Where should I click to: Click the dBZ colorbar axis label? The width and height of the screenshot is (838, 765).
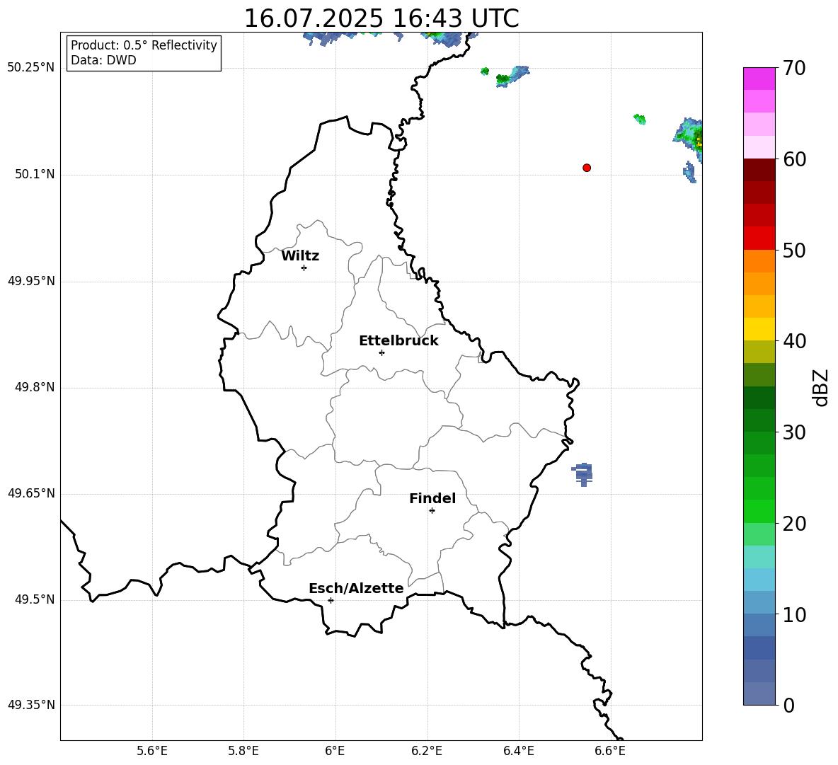[x=820, y=387]
